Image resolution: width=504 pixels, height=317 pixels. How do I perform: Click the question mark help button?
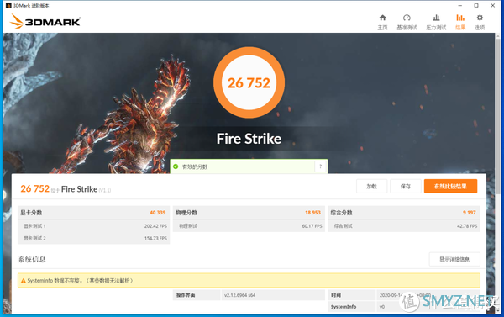pos(320,166)
